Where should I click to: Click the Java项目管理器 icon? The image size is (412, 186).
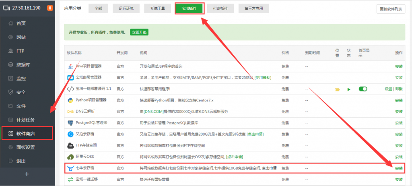click(70, 66)
